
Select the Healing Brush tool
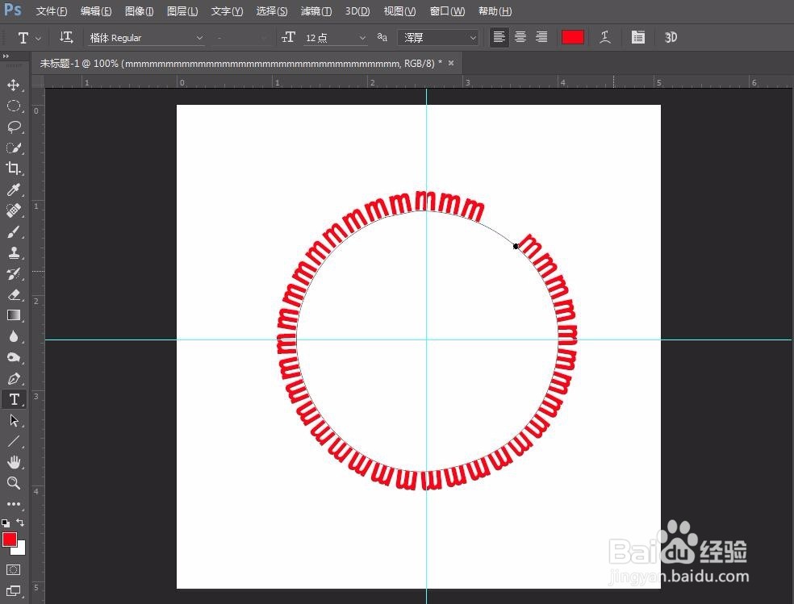[14, 210]
